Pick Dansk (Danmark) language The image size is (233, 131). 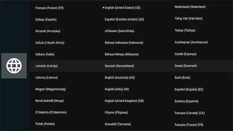(x=185, y=66)
